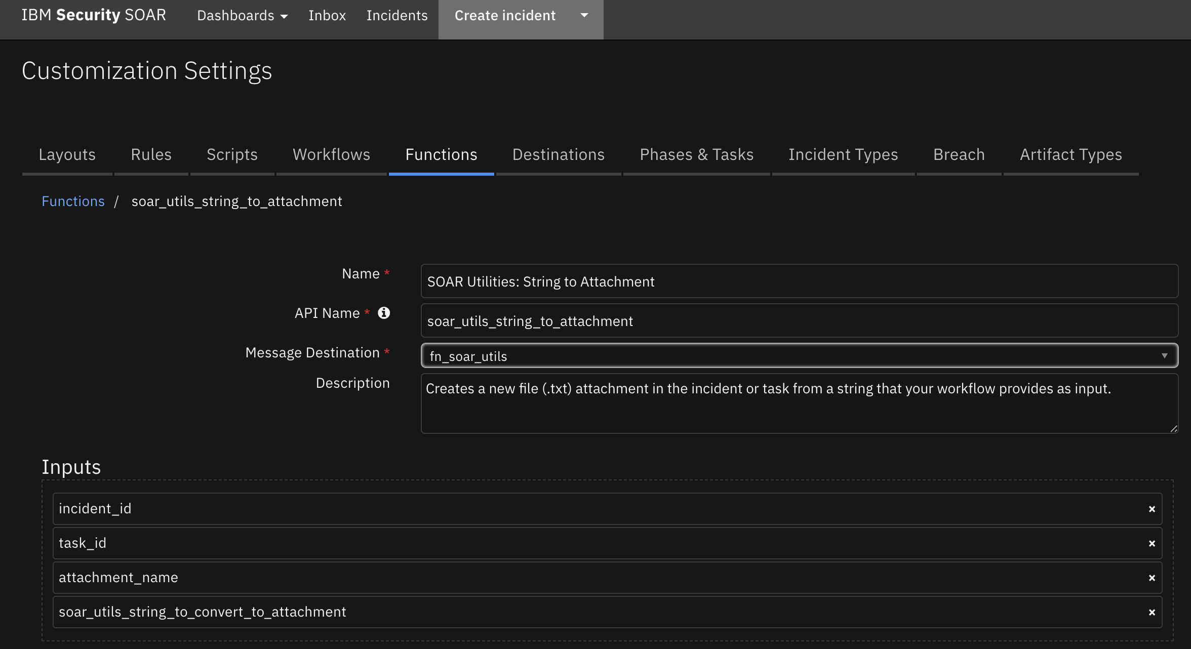Click the Name input field
This screenshot has height=649, width=1191.
(x=799, y=280)
